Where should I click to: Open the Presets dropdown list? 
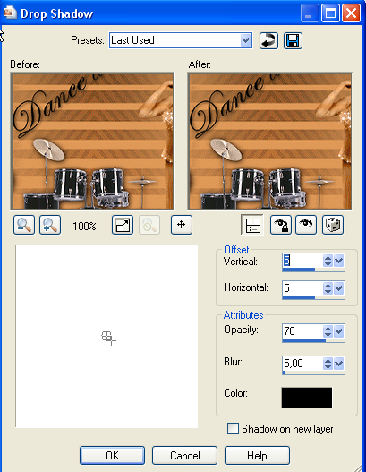246,40
